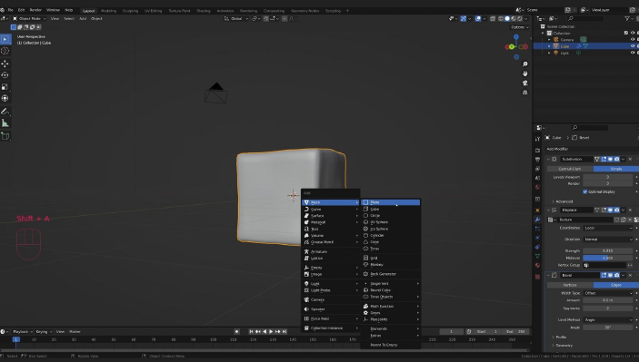The height and width of the screenshot is (362, 639).
Task: Click the viewport zoom magnifier icon
Action: (x=524, y=64)
